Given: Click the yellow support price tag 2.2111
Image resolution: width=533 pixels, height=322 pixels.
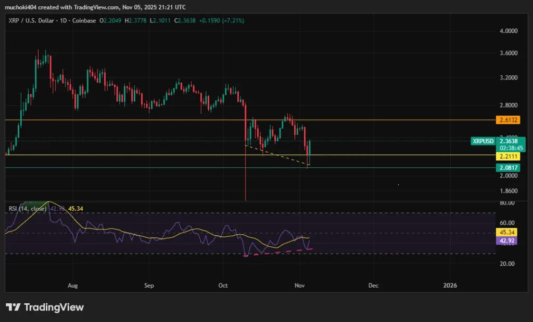Looking at the screenshot, I should 507,157.
